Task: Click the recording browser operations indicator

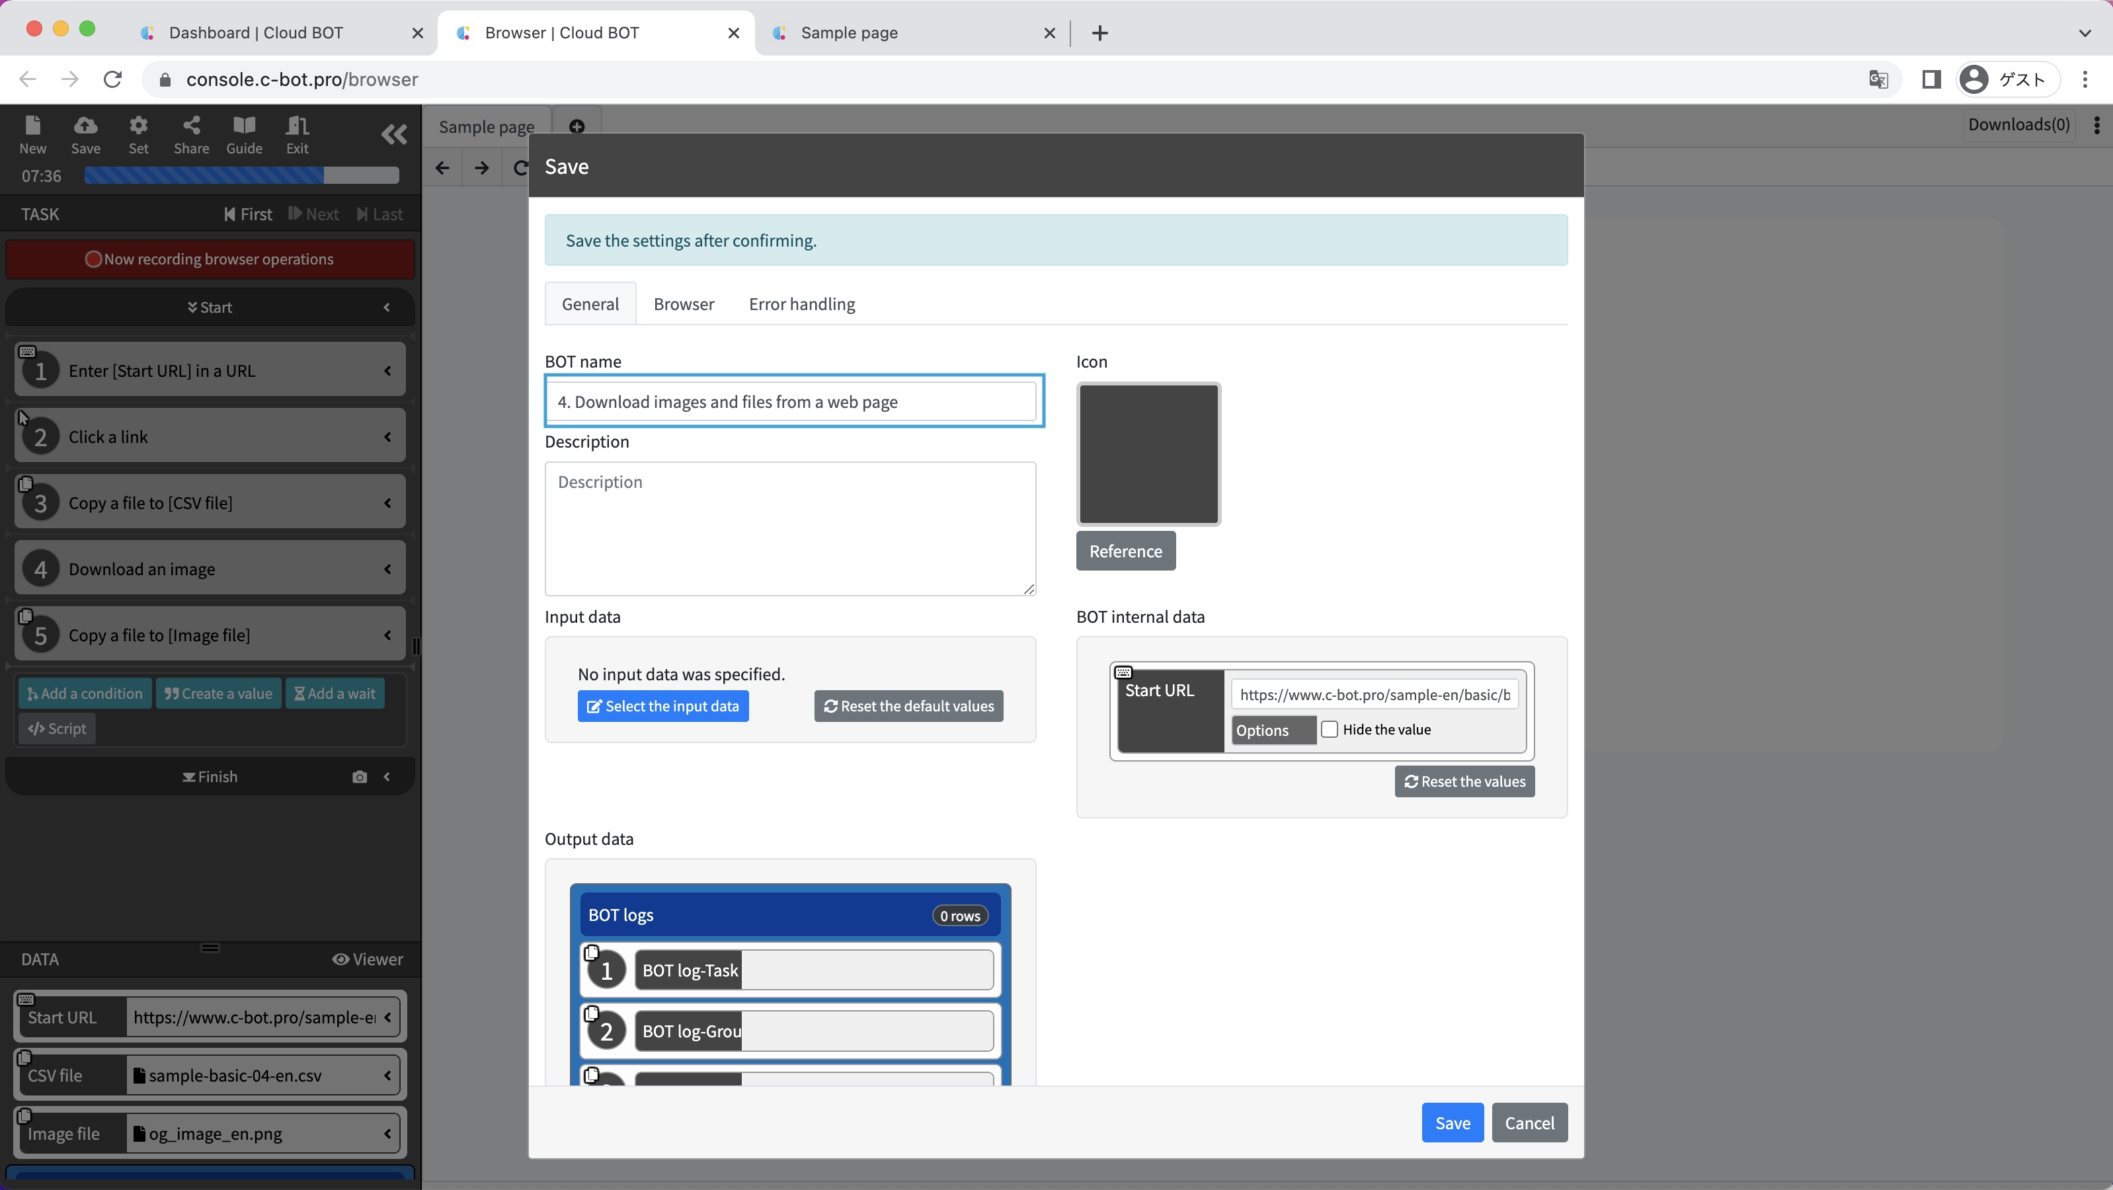Action: click(210, 259)
